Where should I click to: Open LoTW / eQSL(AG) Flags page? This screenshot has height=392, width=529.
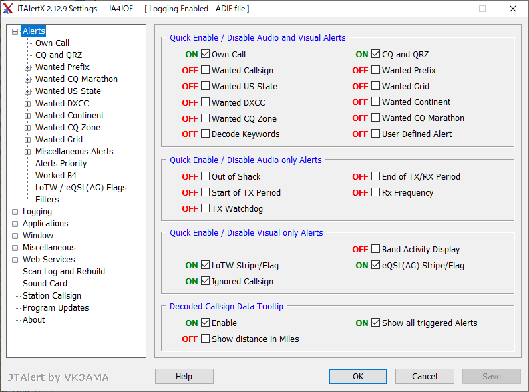(x=81, y=188)
